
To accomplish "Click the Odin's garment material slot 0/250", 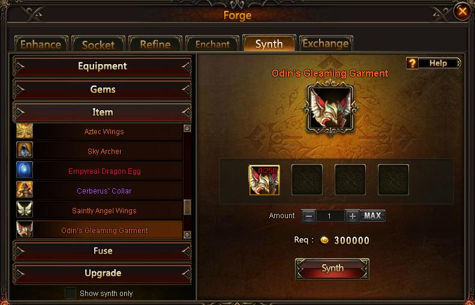I will 264,180.
